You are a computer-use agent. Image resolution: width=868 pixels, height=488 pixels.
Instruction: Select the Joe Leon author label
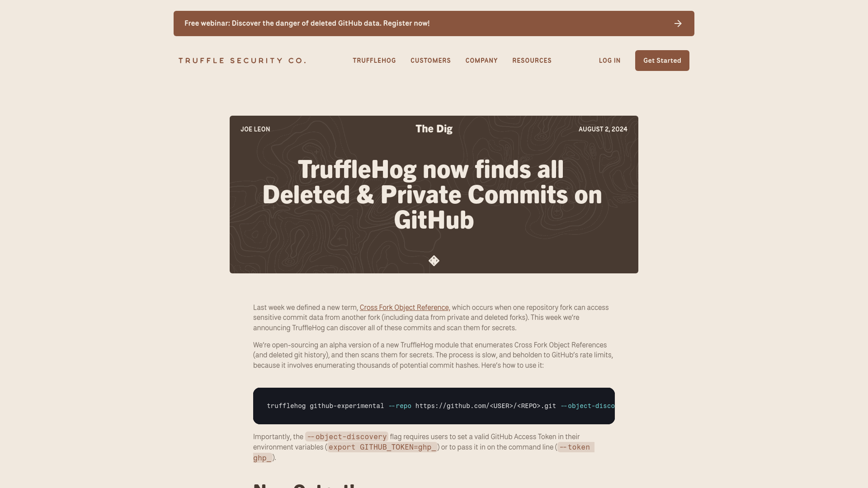255,129
